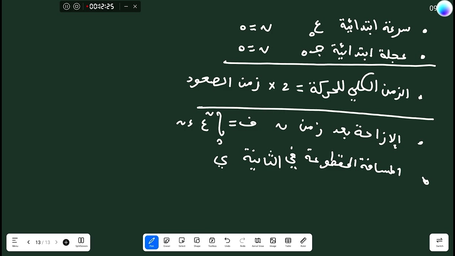Click the Redo button
The image size is (455, 256).
click(x=243, y=242)
